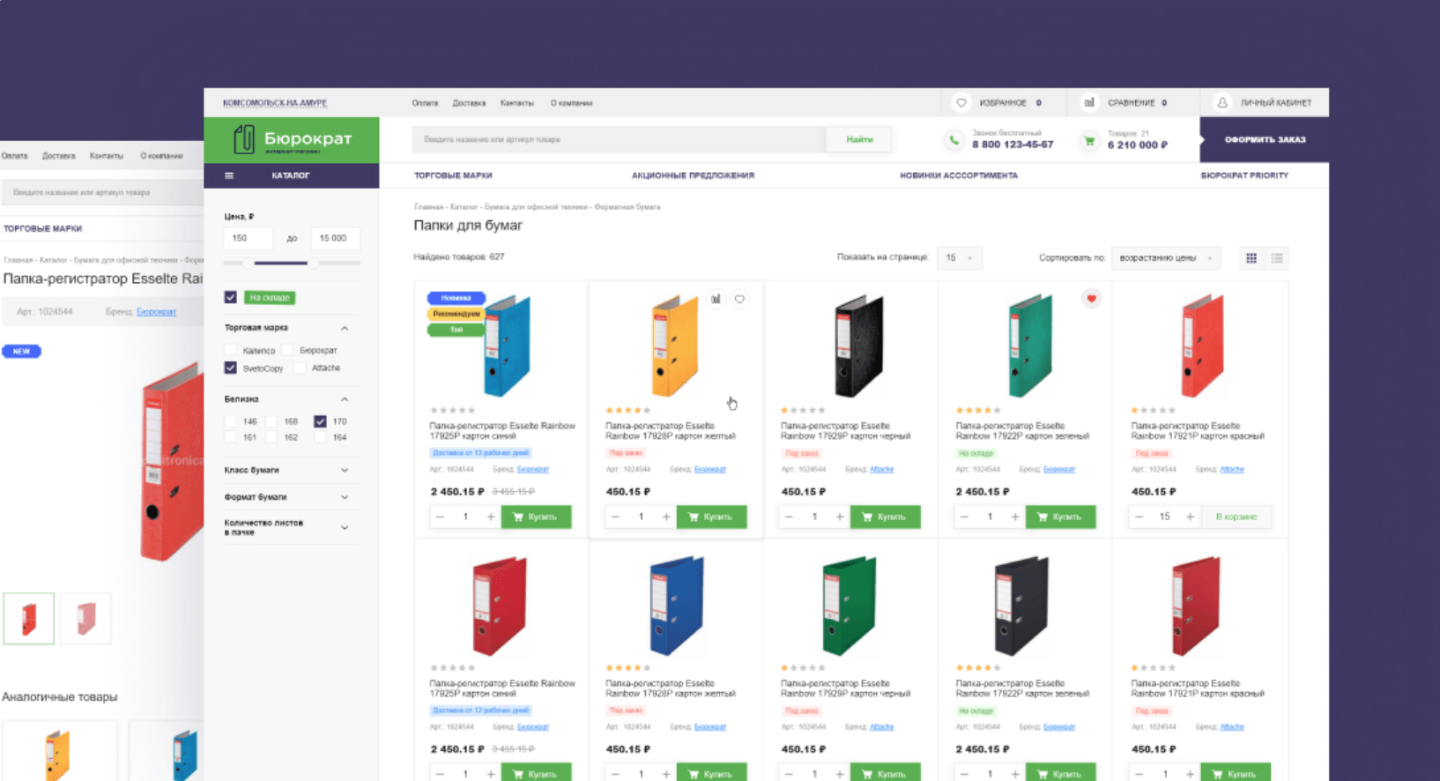Uncheck the SvetoCopy brand checkbox
Image resolution: width=1440 pixels, height=781 pixels.
pyautogui.click(x=231, y=368)
